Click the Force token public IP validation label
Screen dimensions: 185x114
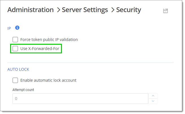(x=49, y=40)
